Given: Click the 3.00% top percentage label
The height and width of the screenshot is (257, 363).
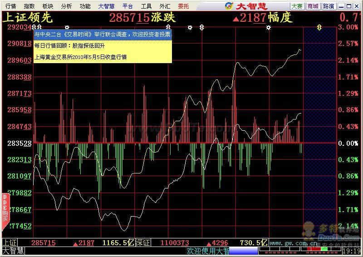Looking at the screenshot, I should pyautogui.click(x=348, y=27).
